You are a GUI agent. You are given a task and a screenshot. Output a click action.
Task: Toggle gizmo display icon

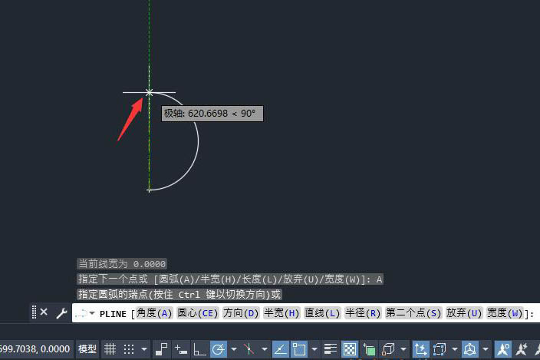tap(470, 349)
